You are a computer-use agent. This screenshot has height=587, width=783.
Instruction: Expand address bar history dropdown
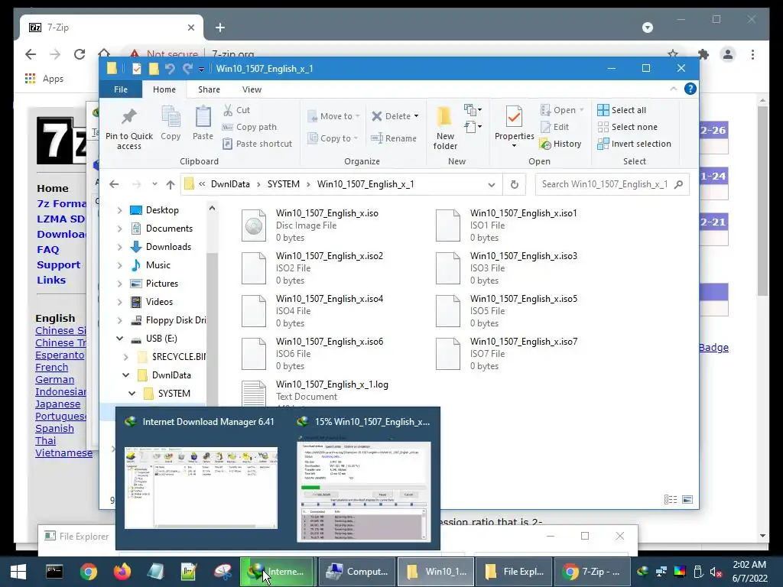492,185
